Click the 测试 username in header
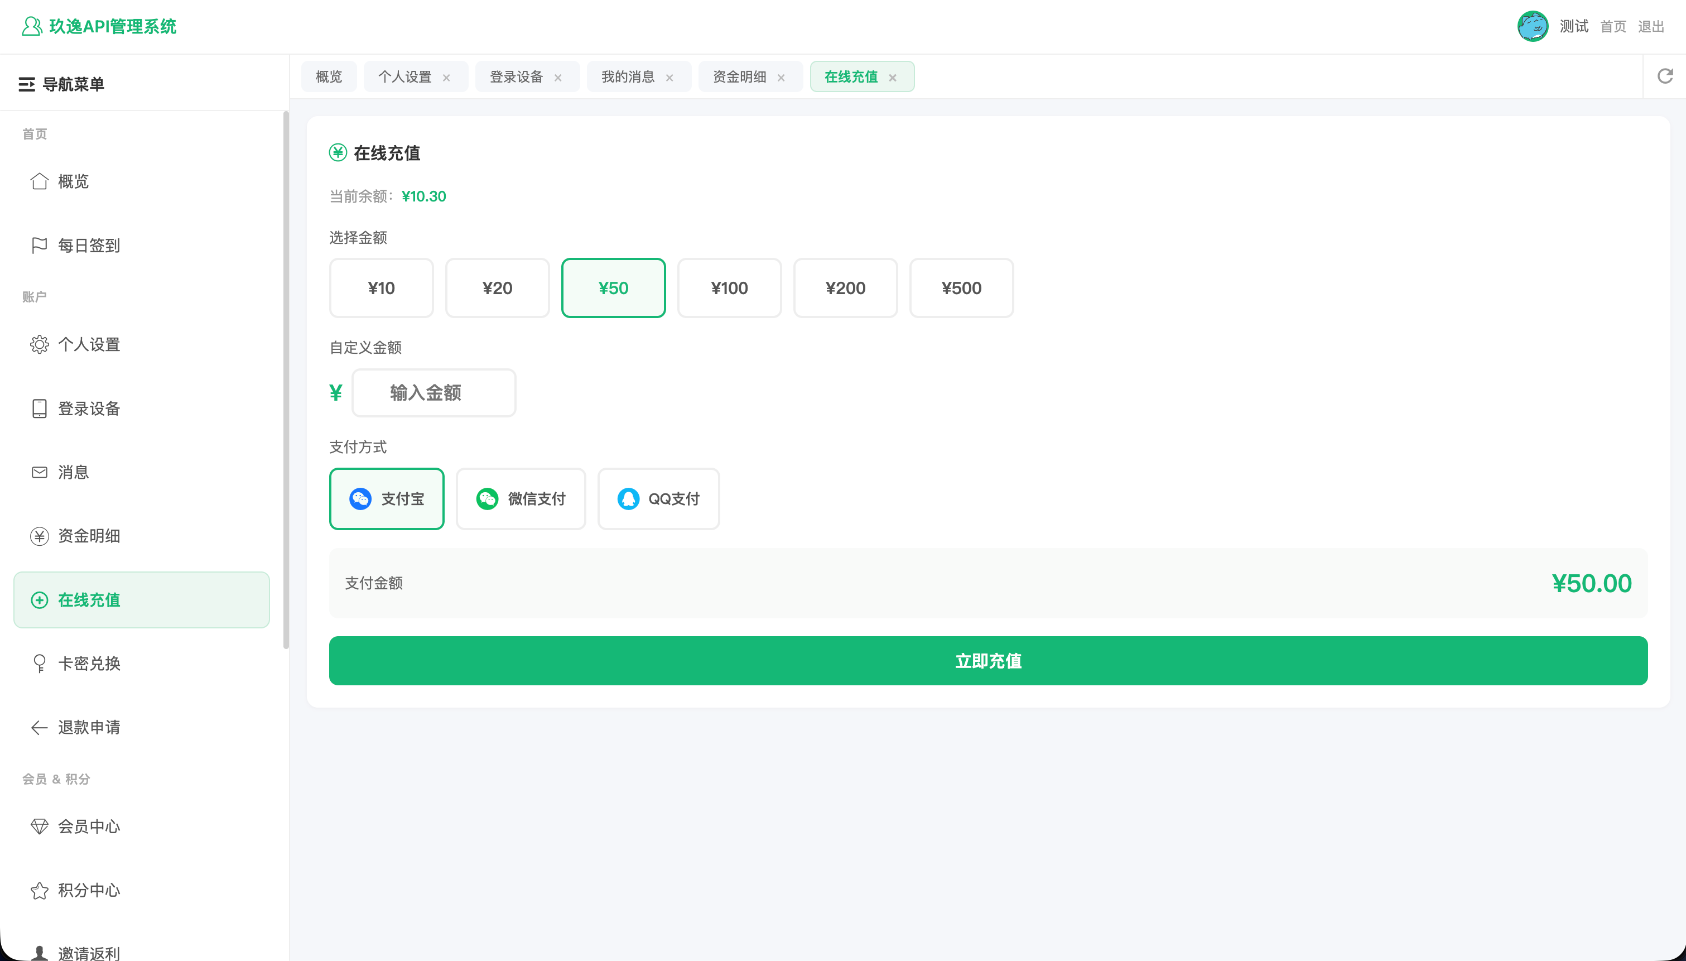The height and width of the screenshot is (961, 1686). 1574,26
